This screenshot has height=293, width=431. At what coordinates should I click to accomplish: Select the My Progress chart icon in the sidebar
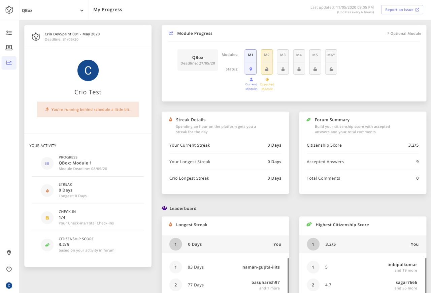(9, 63)
